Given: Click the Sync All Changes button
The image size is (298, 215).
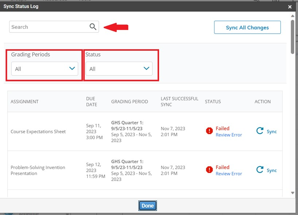Looking at the screenshot, I should point(247,27).
